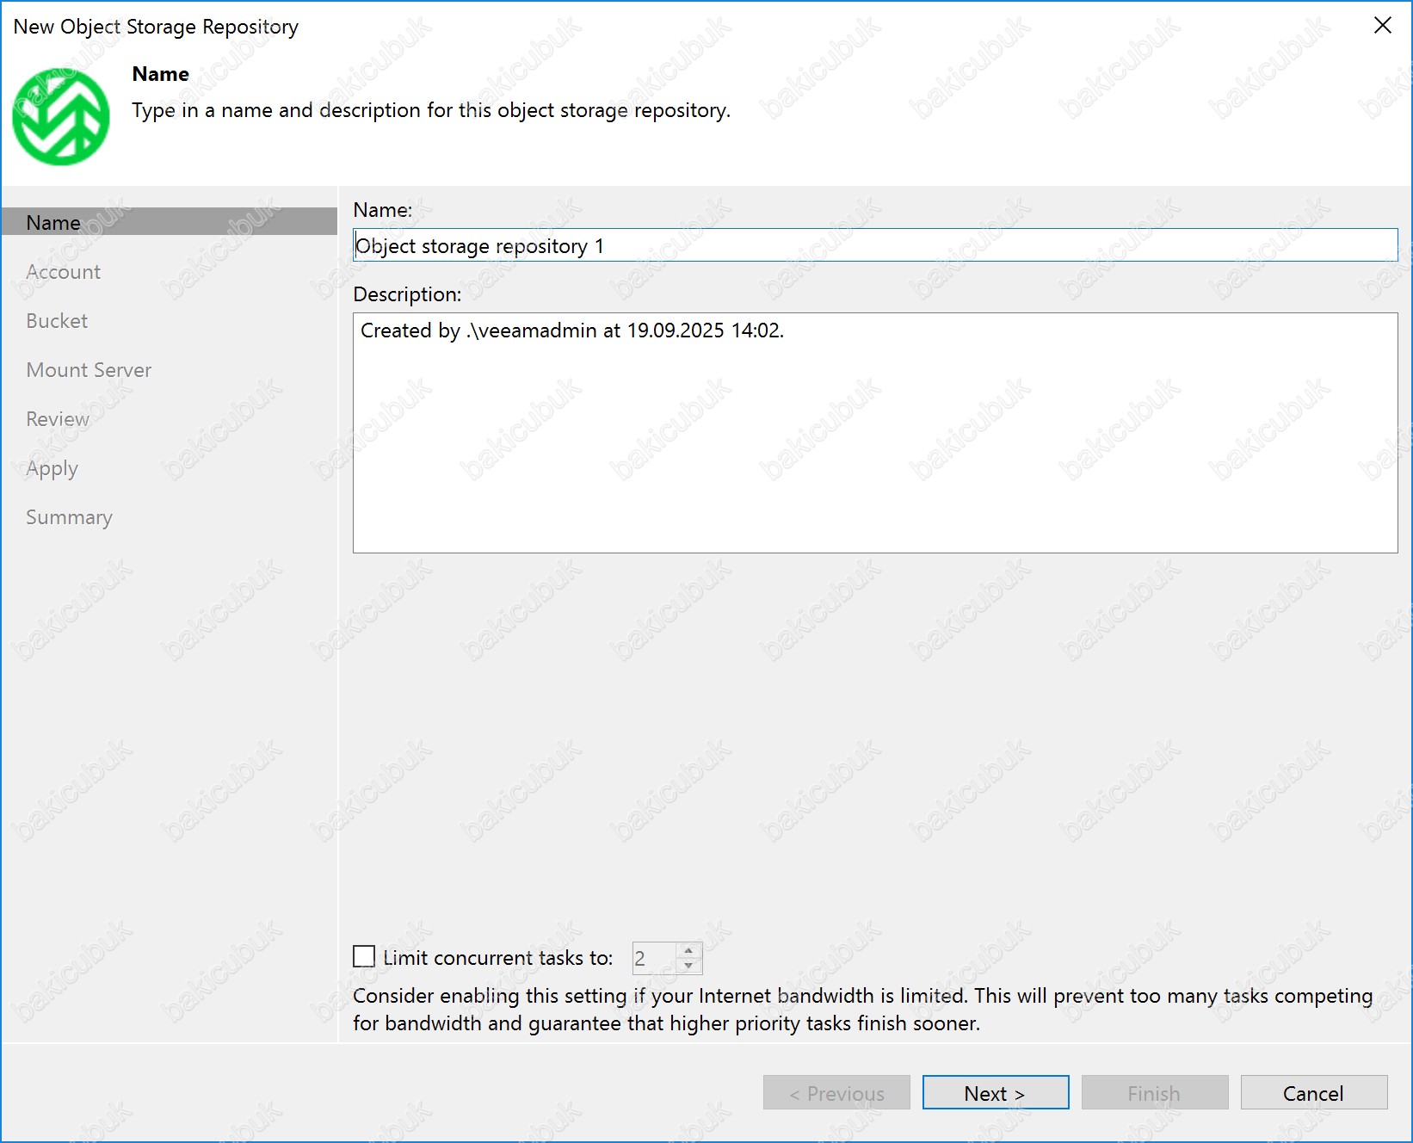Click the repository Name text field
This screenshot has width=1413, height=1143.
[874, 245]
